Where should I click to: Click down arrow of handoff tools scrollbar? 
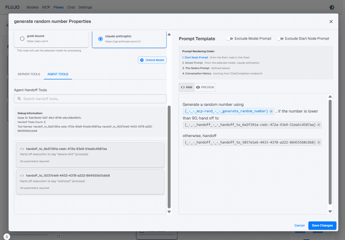(x=169, y=212)
